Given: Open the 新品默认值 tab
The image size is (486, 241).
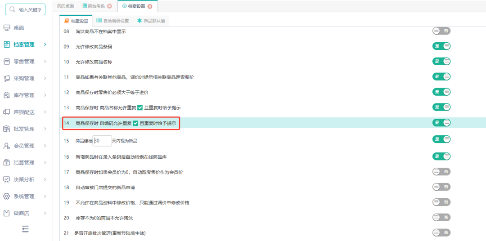Looking at the screenshot, I should pos(151,21).
